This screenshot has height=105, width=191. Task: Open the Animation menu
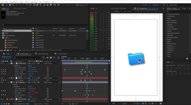point(34,2)
